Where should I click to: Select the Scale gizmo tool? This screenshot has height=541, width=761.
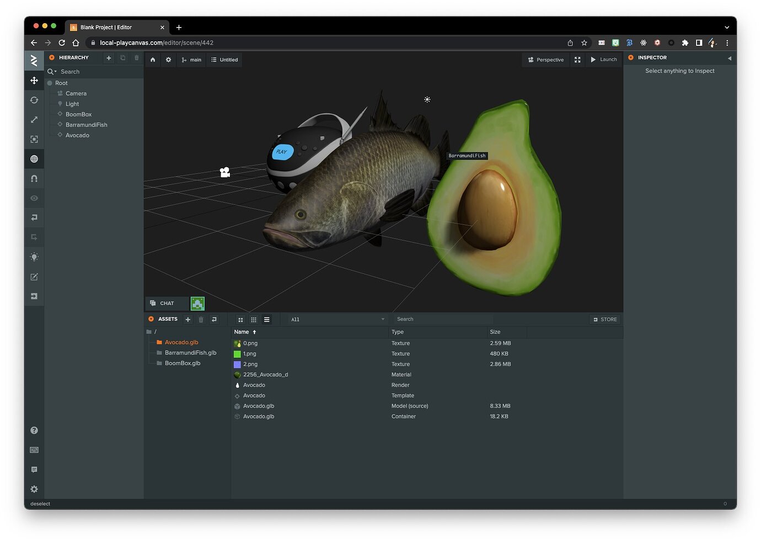tap(34, 120)
